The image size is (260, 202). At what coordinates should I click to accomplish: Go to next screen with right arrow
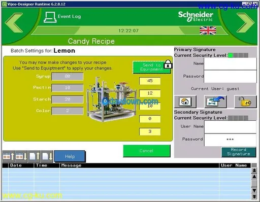coord(245,23)
